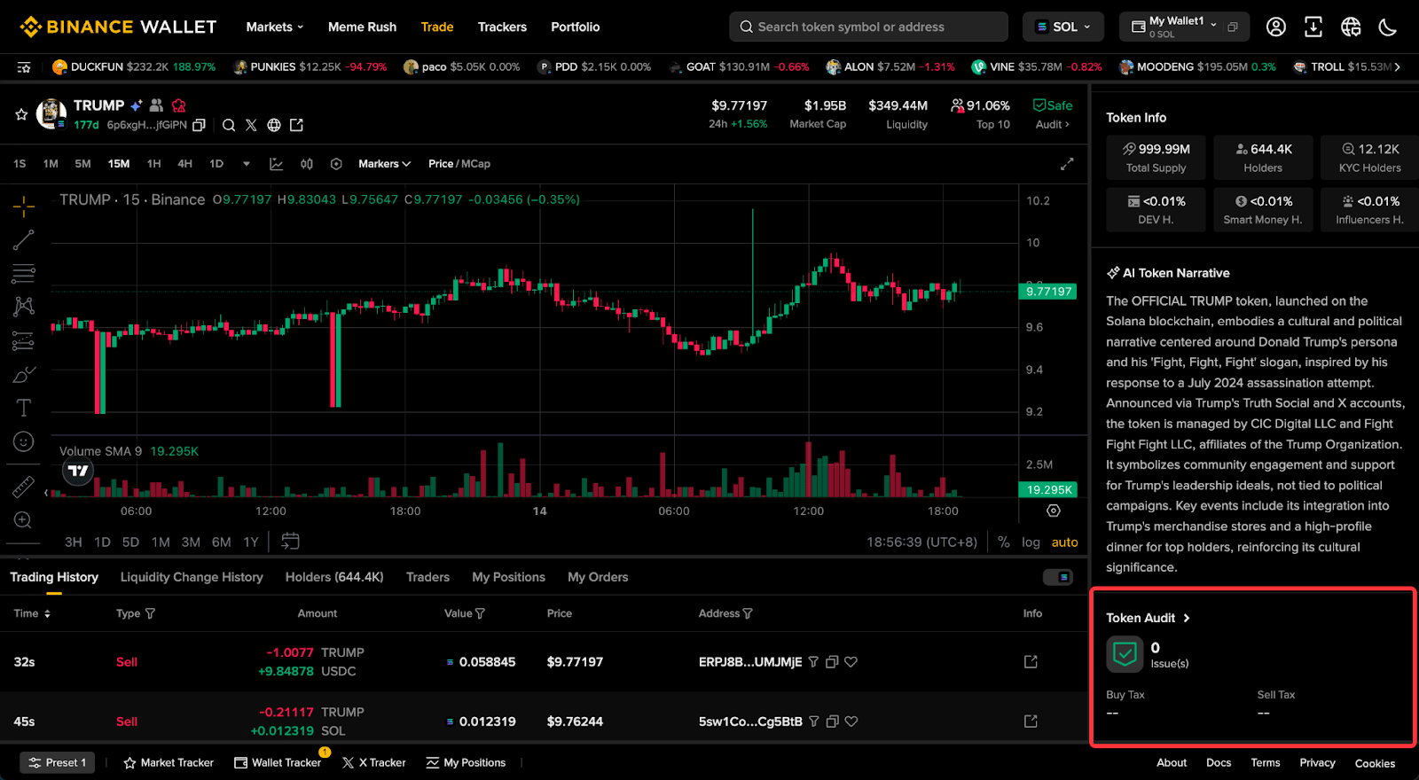Open the Docs footer link
Screen dimensions: 1419x780
click(x=1219, y=762)
